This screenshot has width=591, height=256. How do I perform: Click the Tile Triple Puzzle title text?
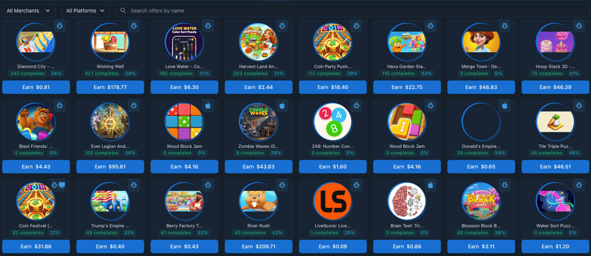pyautogui.click(x=556, y=146)
